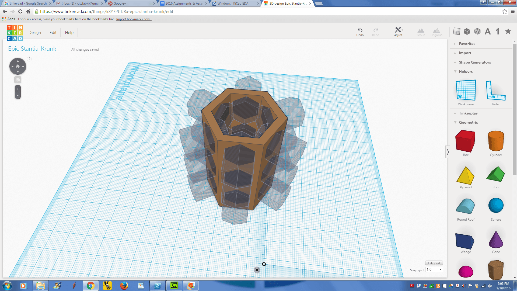
Task: Select the dark blue Wedge shape
Action: [465, 241]
